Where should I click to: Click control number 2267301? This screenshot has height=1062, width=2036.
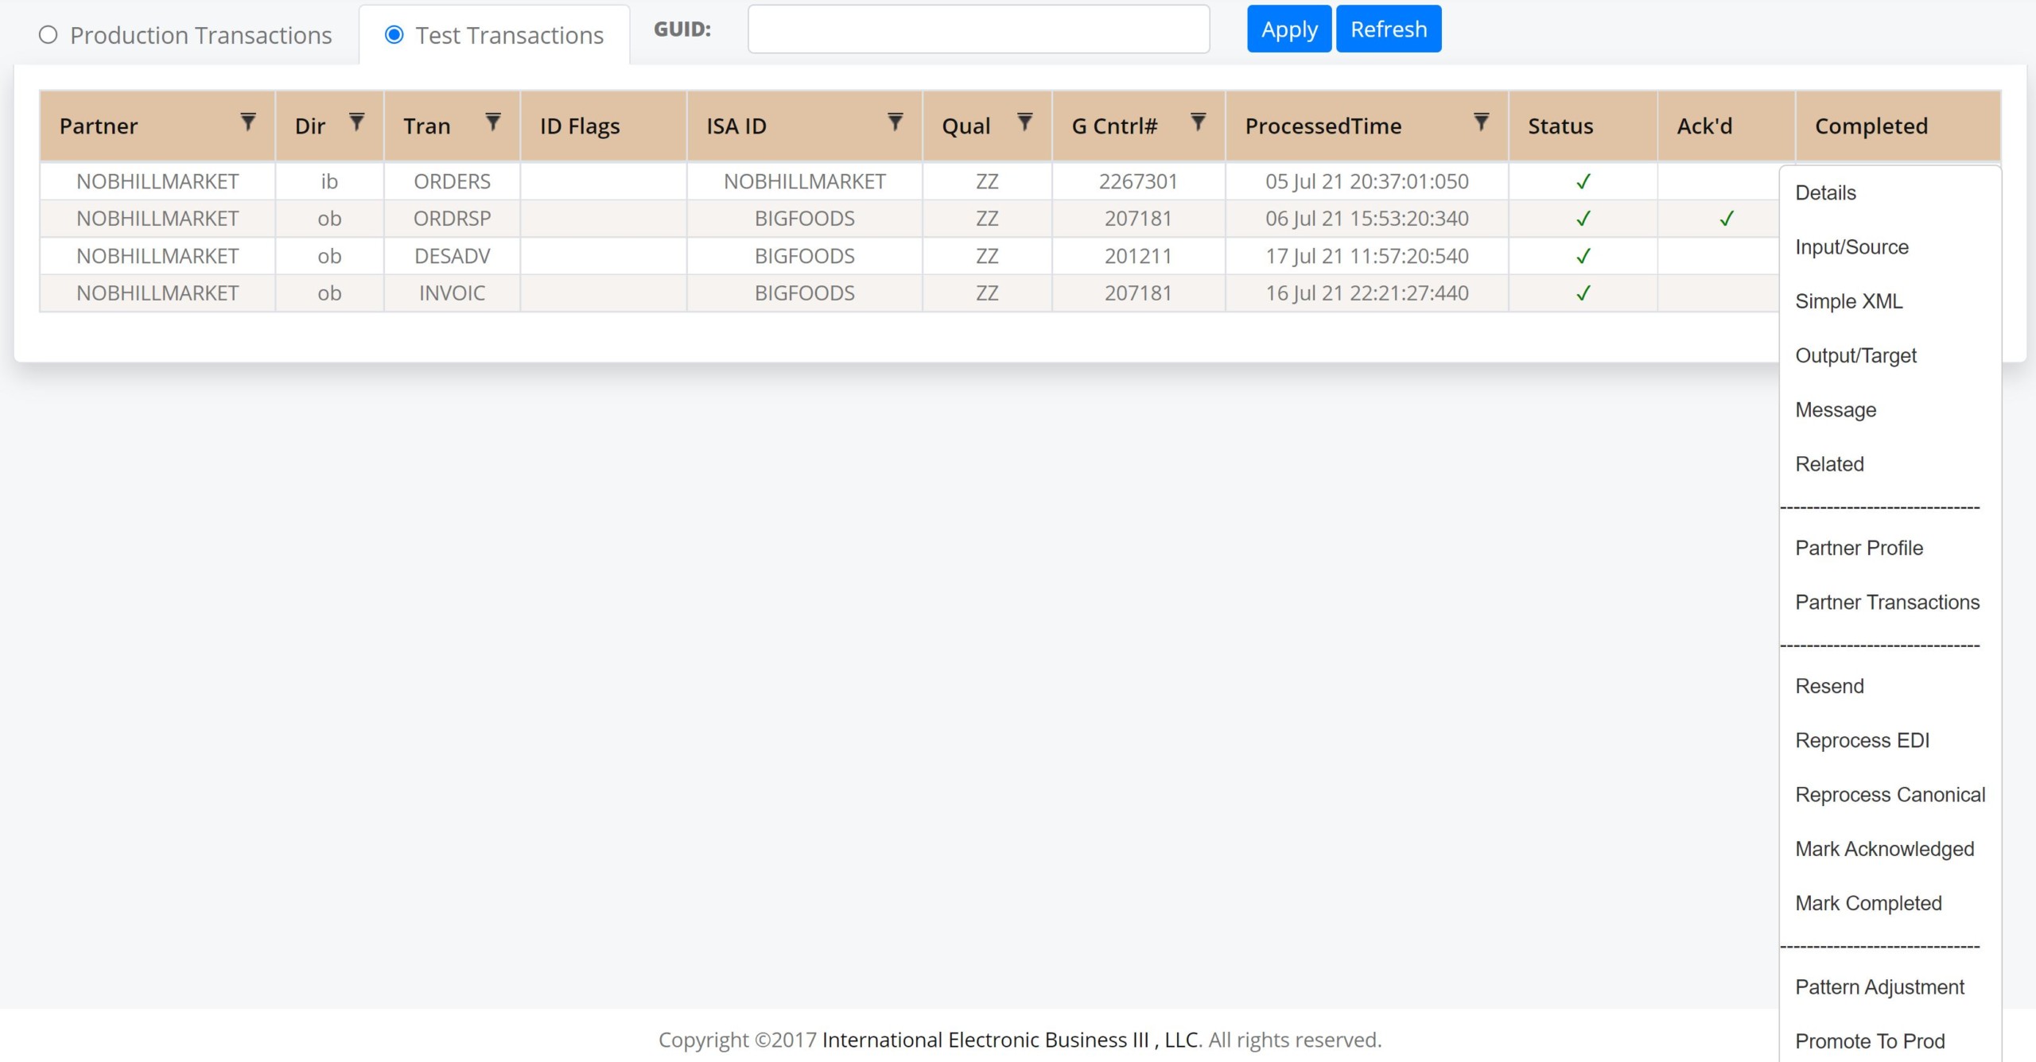tap(1138, 181)
